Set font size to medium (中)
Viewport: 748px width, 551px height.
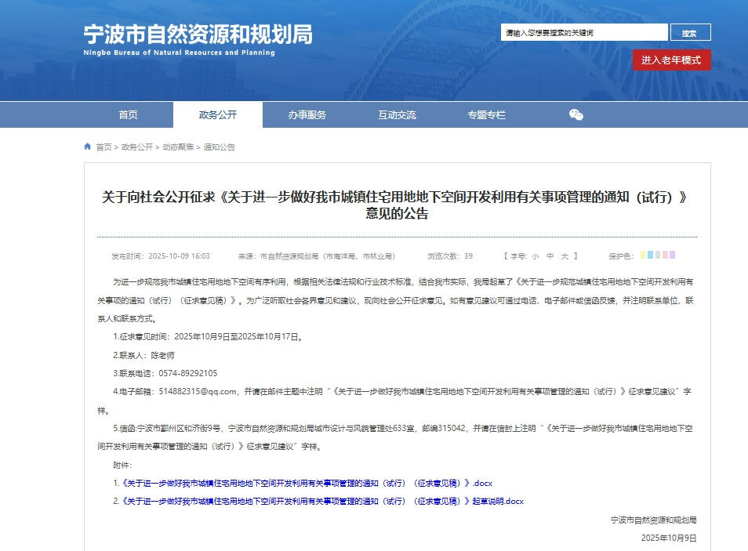pyautogui.click(x=550, y=256)
